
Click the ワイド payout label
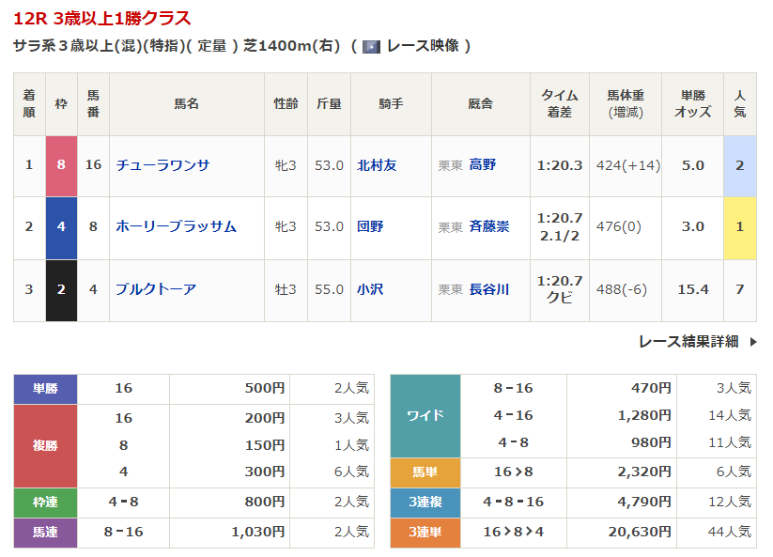tap(425, 415)
